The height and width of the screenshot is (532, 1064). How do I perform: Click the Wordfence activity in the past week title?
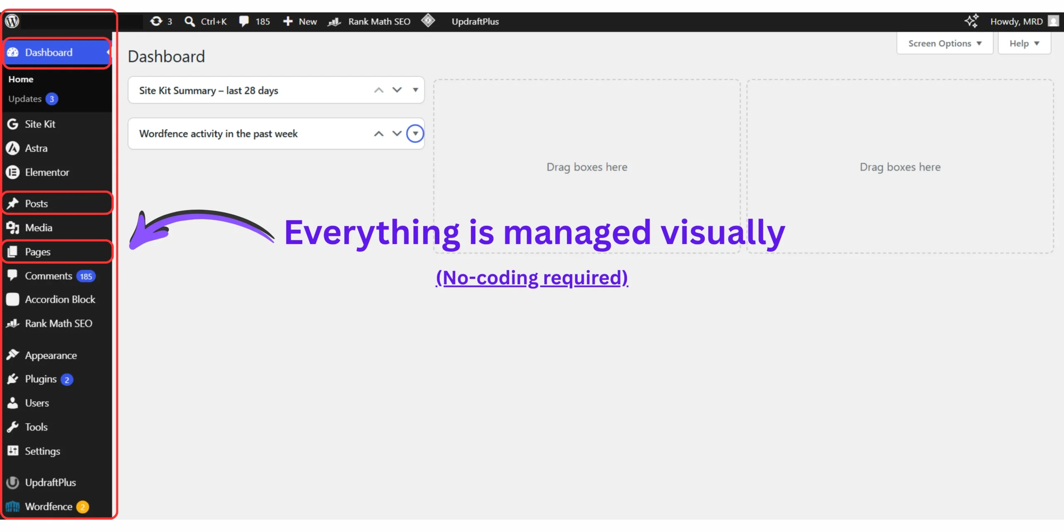(x=218, y=133)
